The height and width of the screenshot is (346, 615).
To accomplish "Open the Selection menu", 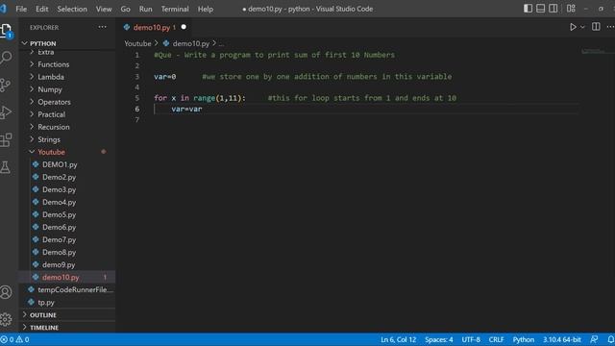I will (x=72, y=9).
